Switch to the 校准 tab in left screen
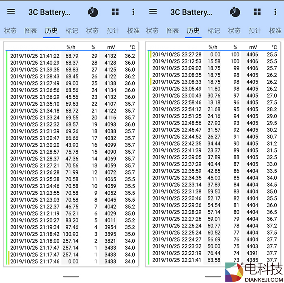 [x=133, y=30]
